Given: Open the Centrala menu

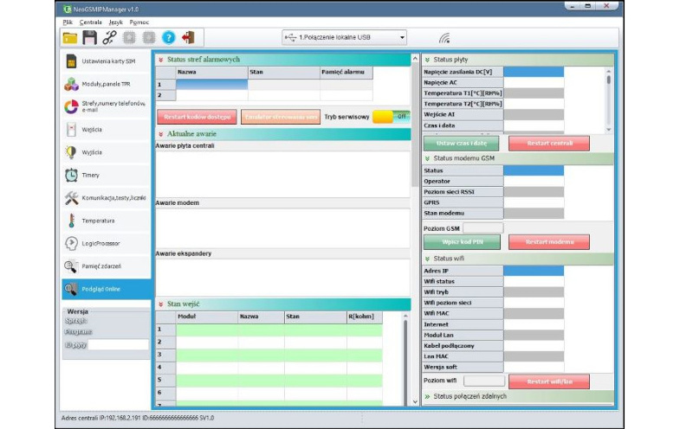Looking at the screenshot, I should [91, 22].
